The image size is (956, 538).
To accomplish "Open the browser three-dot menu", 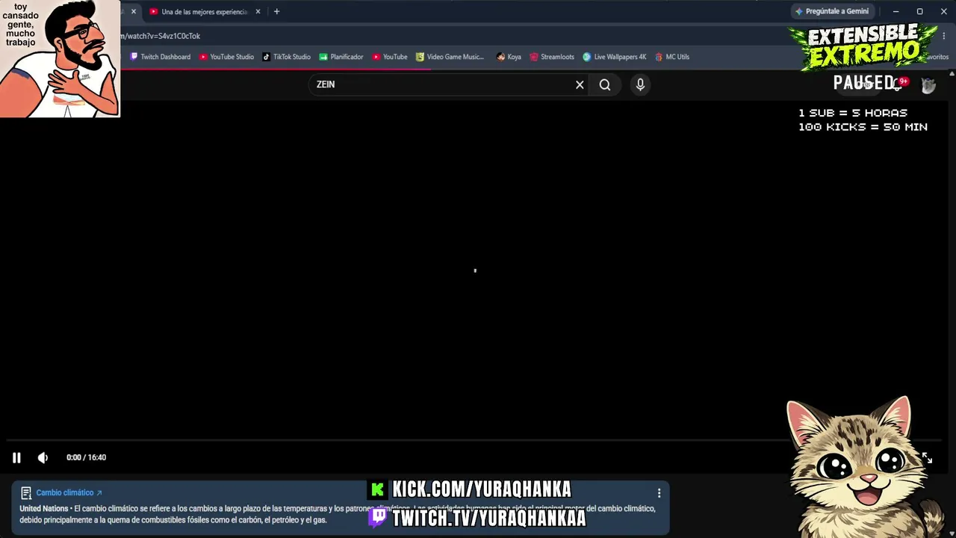I will point(943,36).
